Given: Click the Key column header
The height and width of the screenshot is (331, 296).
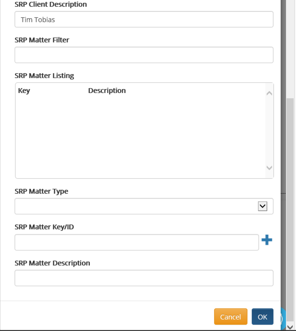Looking at the screenshot, I should point(24,91).
